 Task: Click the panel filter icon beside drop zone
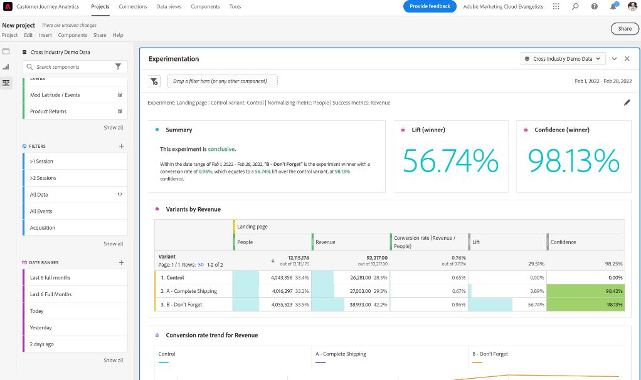(x=154, y=81)
